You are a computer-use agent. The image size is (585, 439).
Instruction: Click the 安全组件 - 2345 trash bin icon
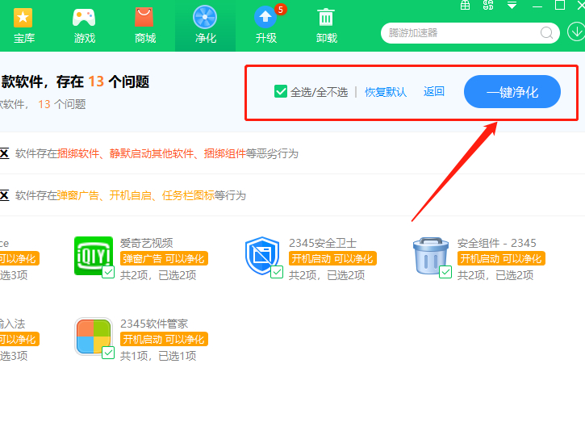coord(431,256)
